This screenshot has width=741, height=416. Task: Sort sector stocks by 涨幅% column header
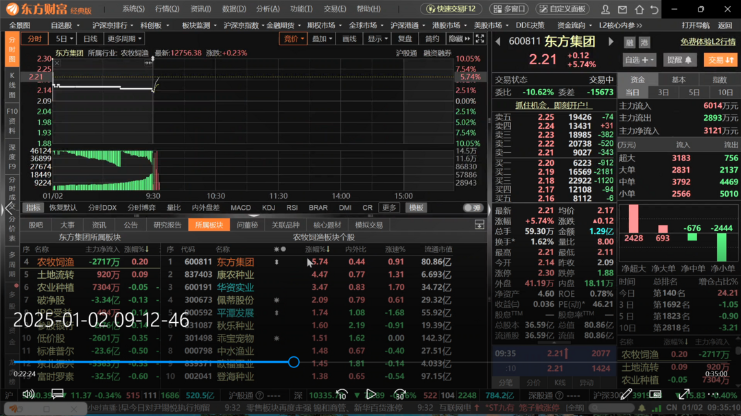pos(318,249)
